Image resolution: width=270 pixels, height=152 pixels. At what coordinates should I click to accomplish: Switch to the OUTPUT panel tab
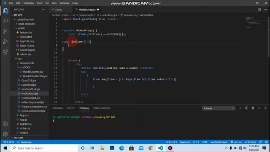click(71, 108)
